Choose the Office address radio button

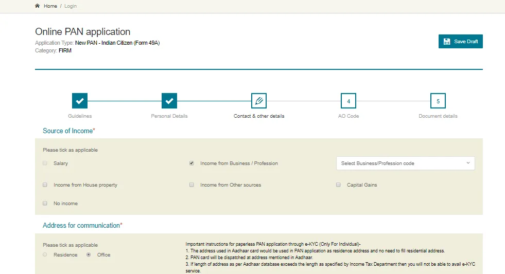[x=89, y=255]
